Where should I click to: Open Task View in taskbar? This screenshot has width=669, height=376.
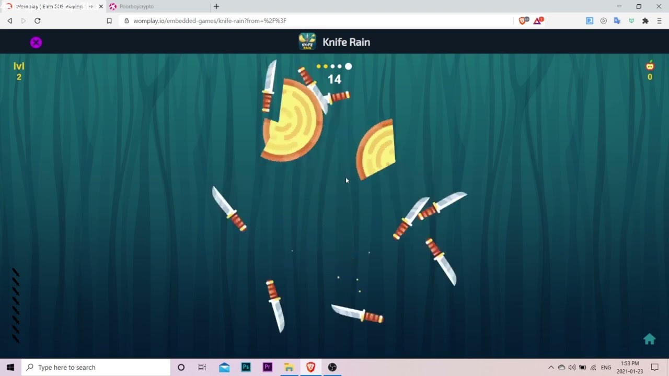[202, 367]
